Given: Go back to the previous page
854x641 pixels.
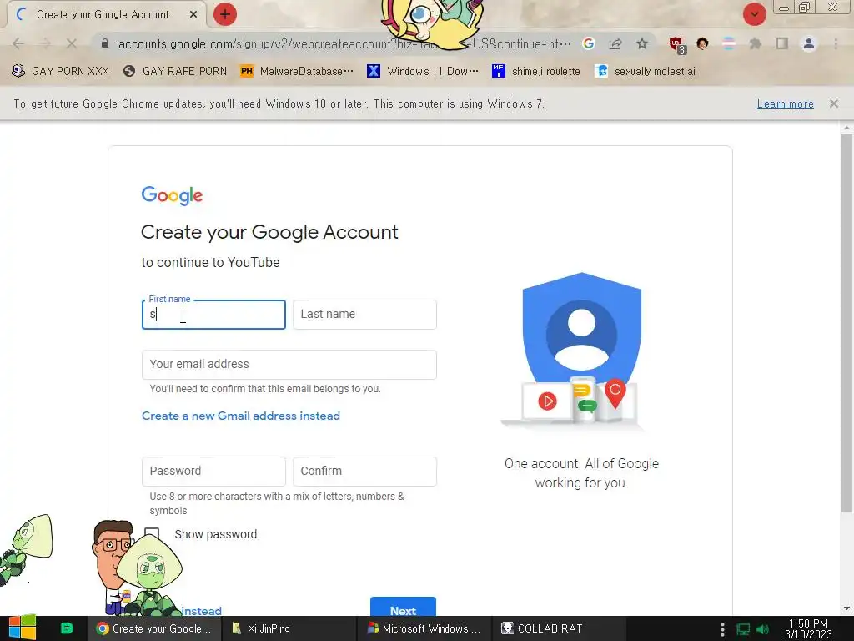Looking at the screenshot, I should tap(18, 43).
